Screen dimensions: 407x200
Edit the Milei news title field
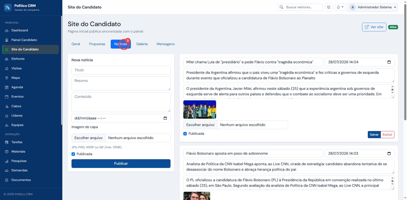pyautogui.click(x=253, y=62)
